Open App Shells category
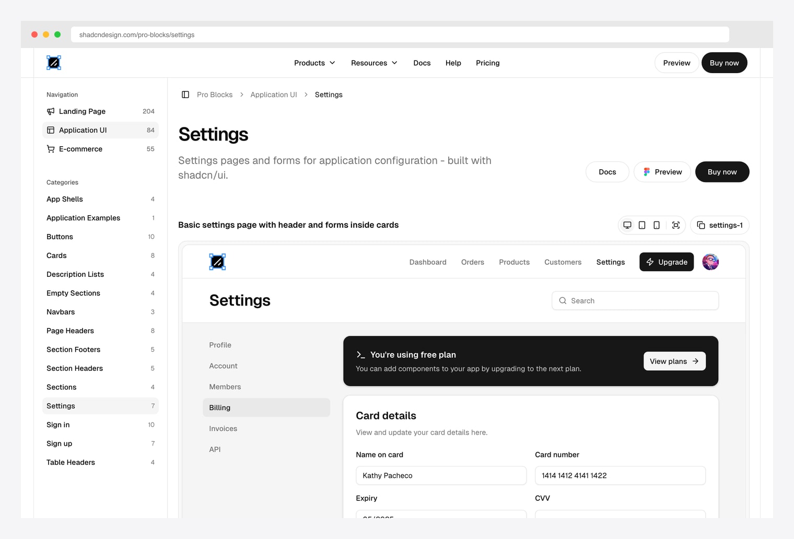Image resolution: width=794 pixels, height=539 pixels. (x=100, y=199)
